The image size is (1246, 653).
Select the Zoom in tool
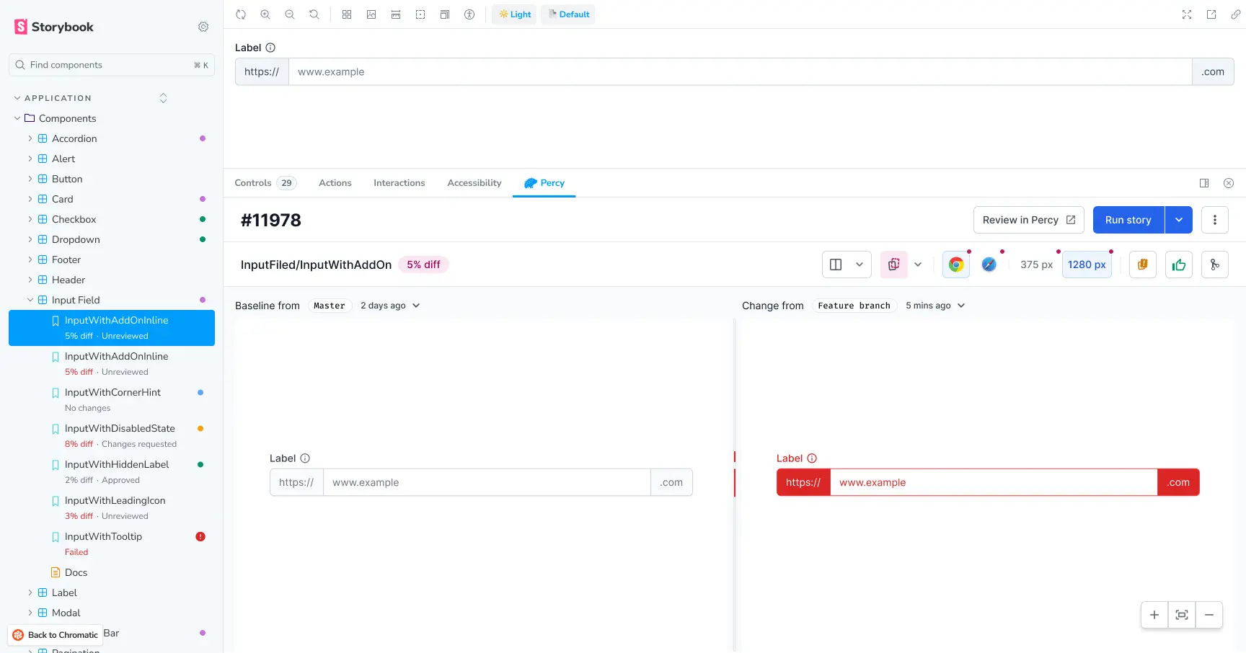pyautogui.click(x=265, y=14)
